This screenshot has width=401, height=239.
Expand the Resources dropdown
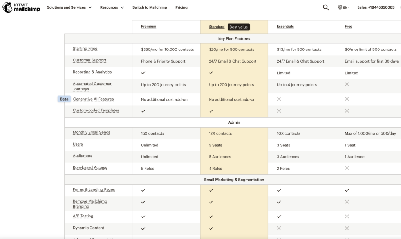[112, 7]
